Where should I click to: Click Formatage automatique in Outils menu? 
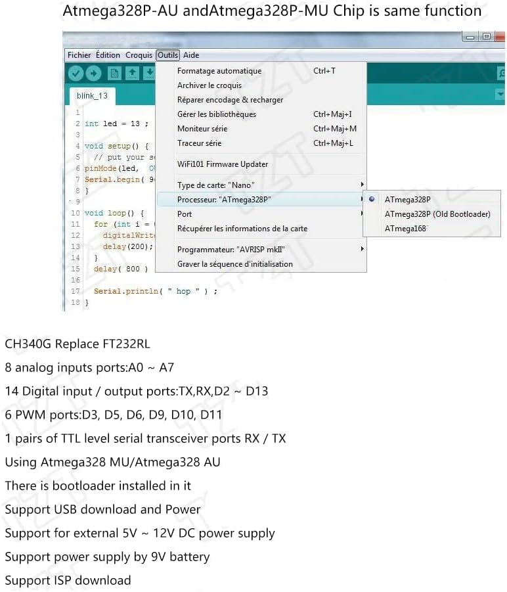[x=219, y=71]
